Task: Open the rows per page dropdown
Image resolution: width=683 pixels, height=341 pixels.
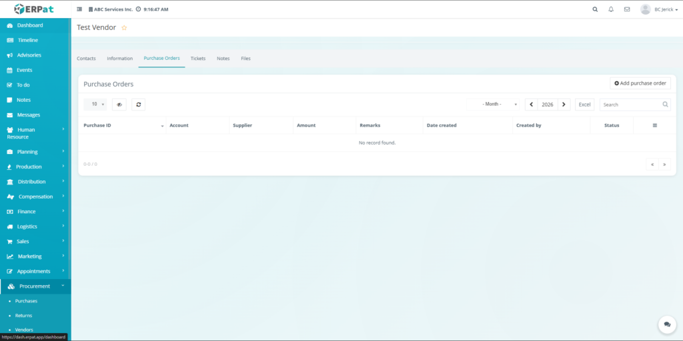Action: click(x=95, y=105)
